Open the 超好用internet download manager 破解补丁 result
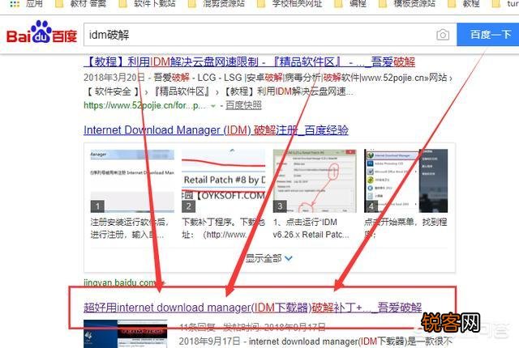The height and width of the screenshot is (348, 519). tap(252, 308)
